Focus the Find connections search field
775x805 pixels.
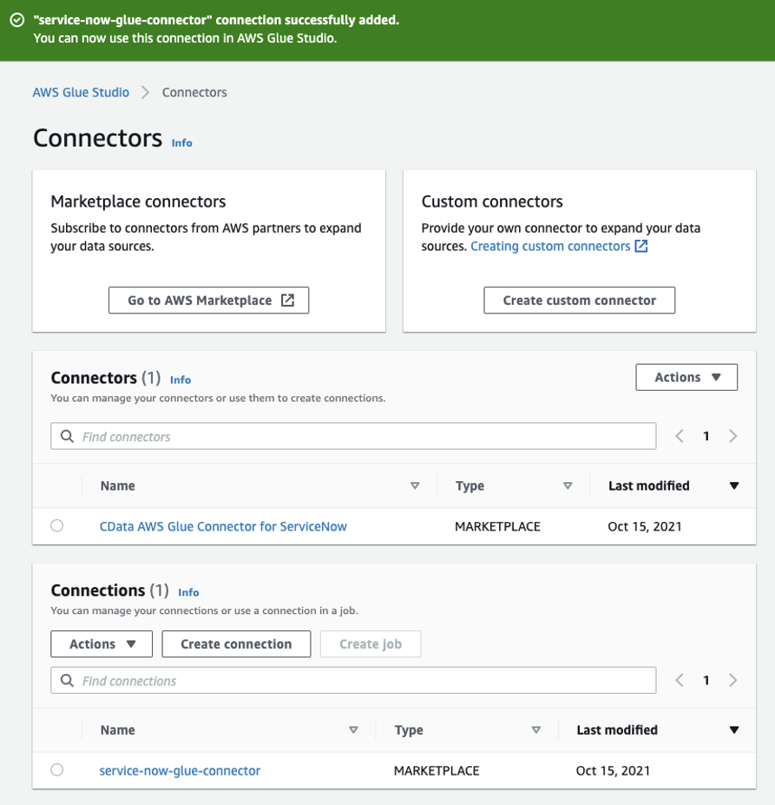click(353, 681)
